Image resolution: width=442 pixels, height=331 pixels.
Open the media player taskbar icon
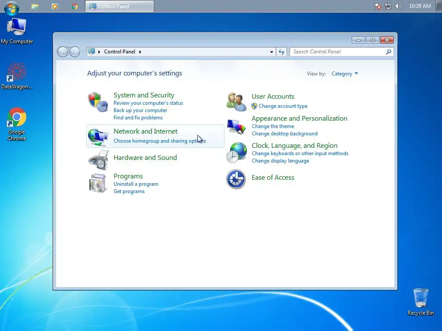click(55, 6)
